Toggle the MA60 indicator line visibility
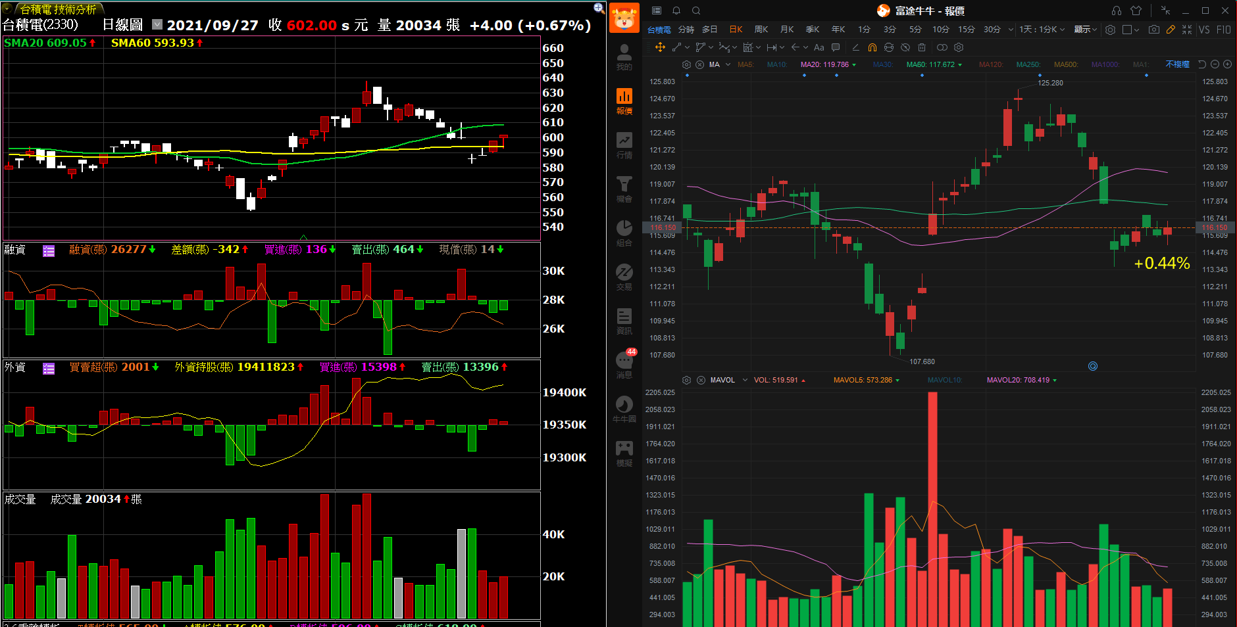1237x627 pixels. 934,64
